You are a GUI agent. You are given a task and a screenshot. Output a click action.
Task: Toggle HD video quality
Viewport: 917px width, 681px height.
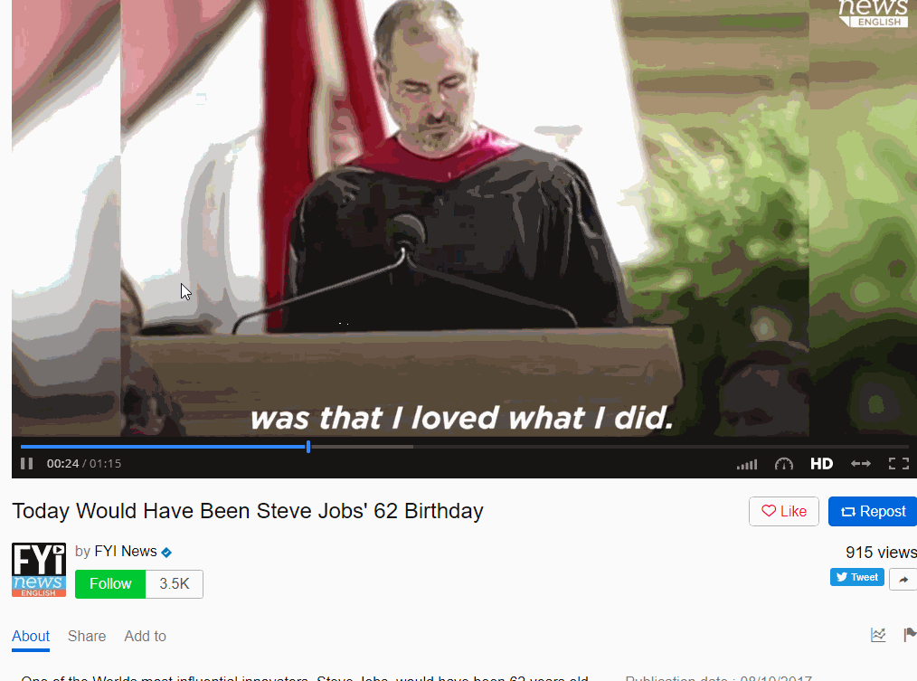click(822, 464)
